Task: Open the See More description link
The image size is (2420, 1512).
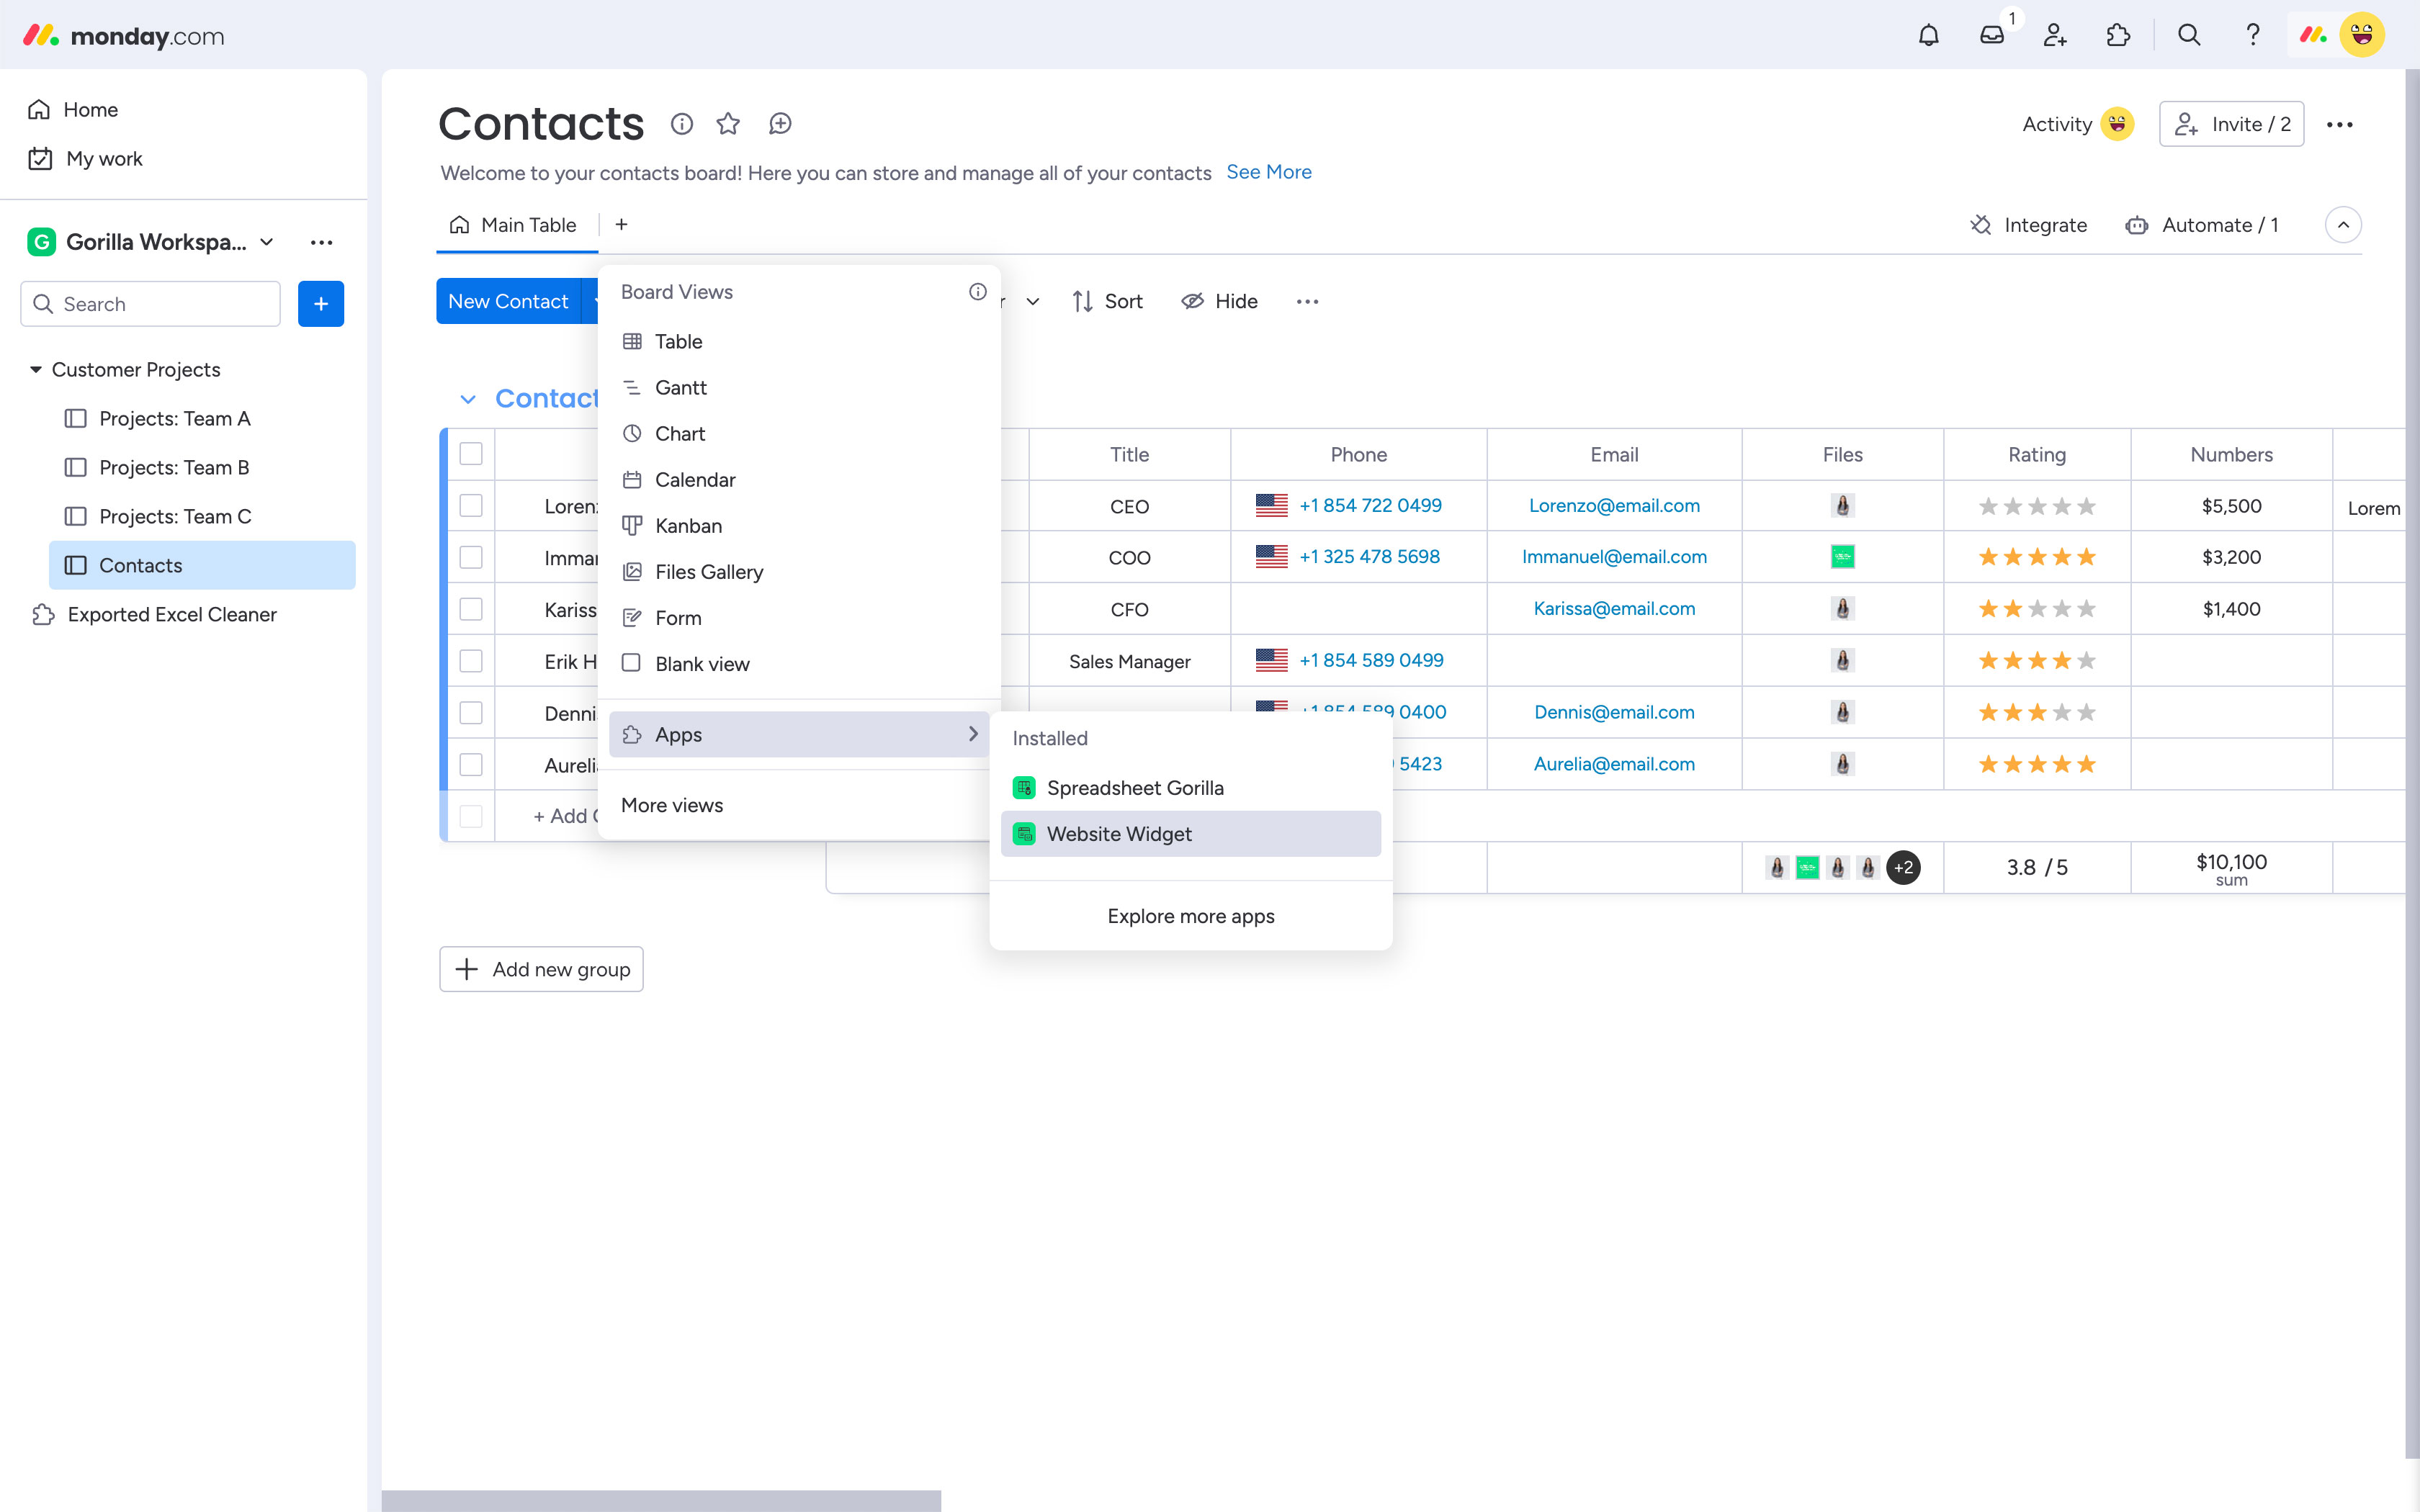Action: [1268, 172]
